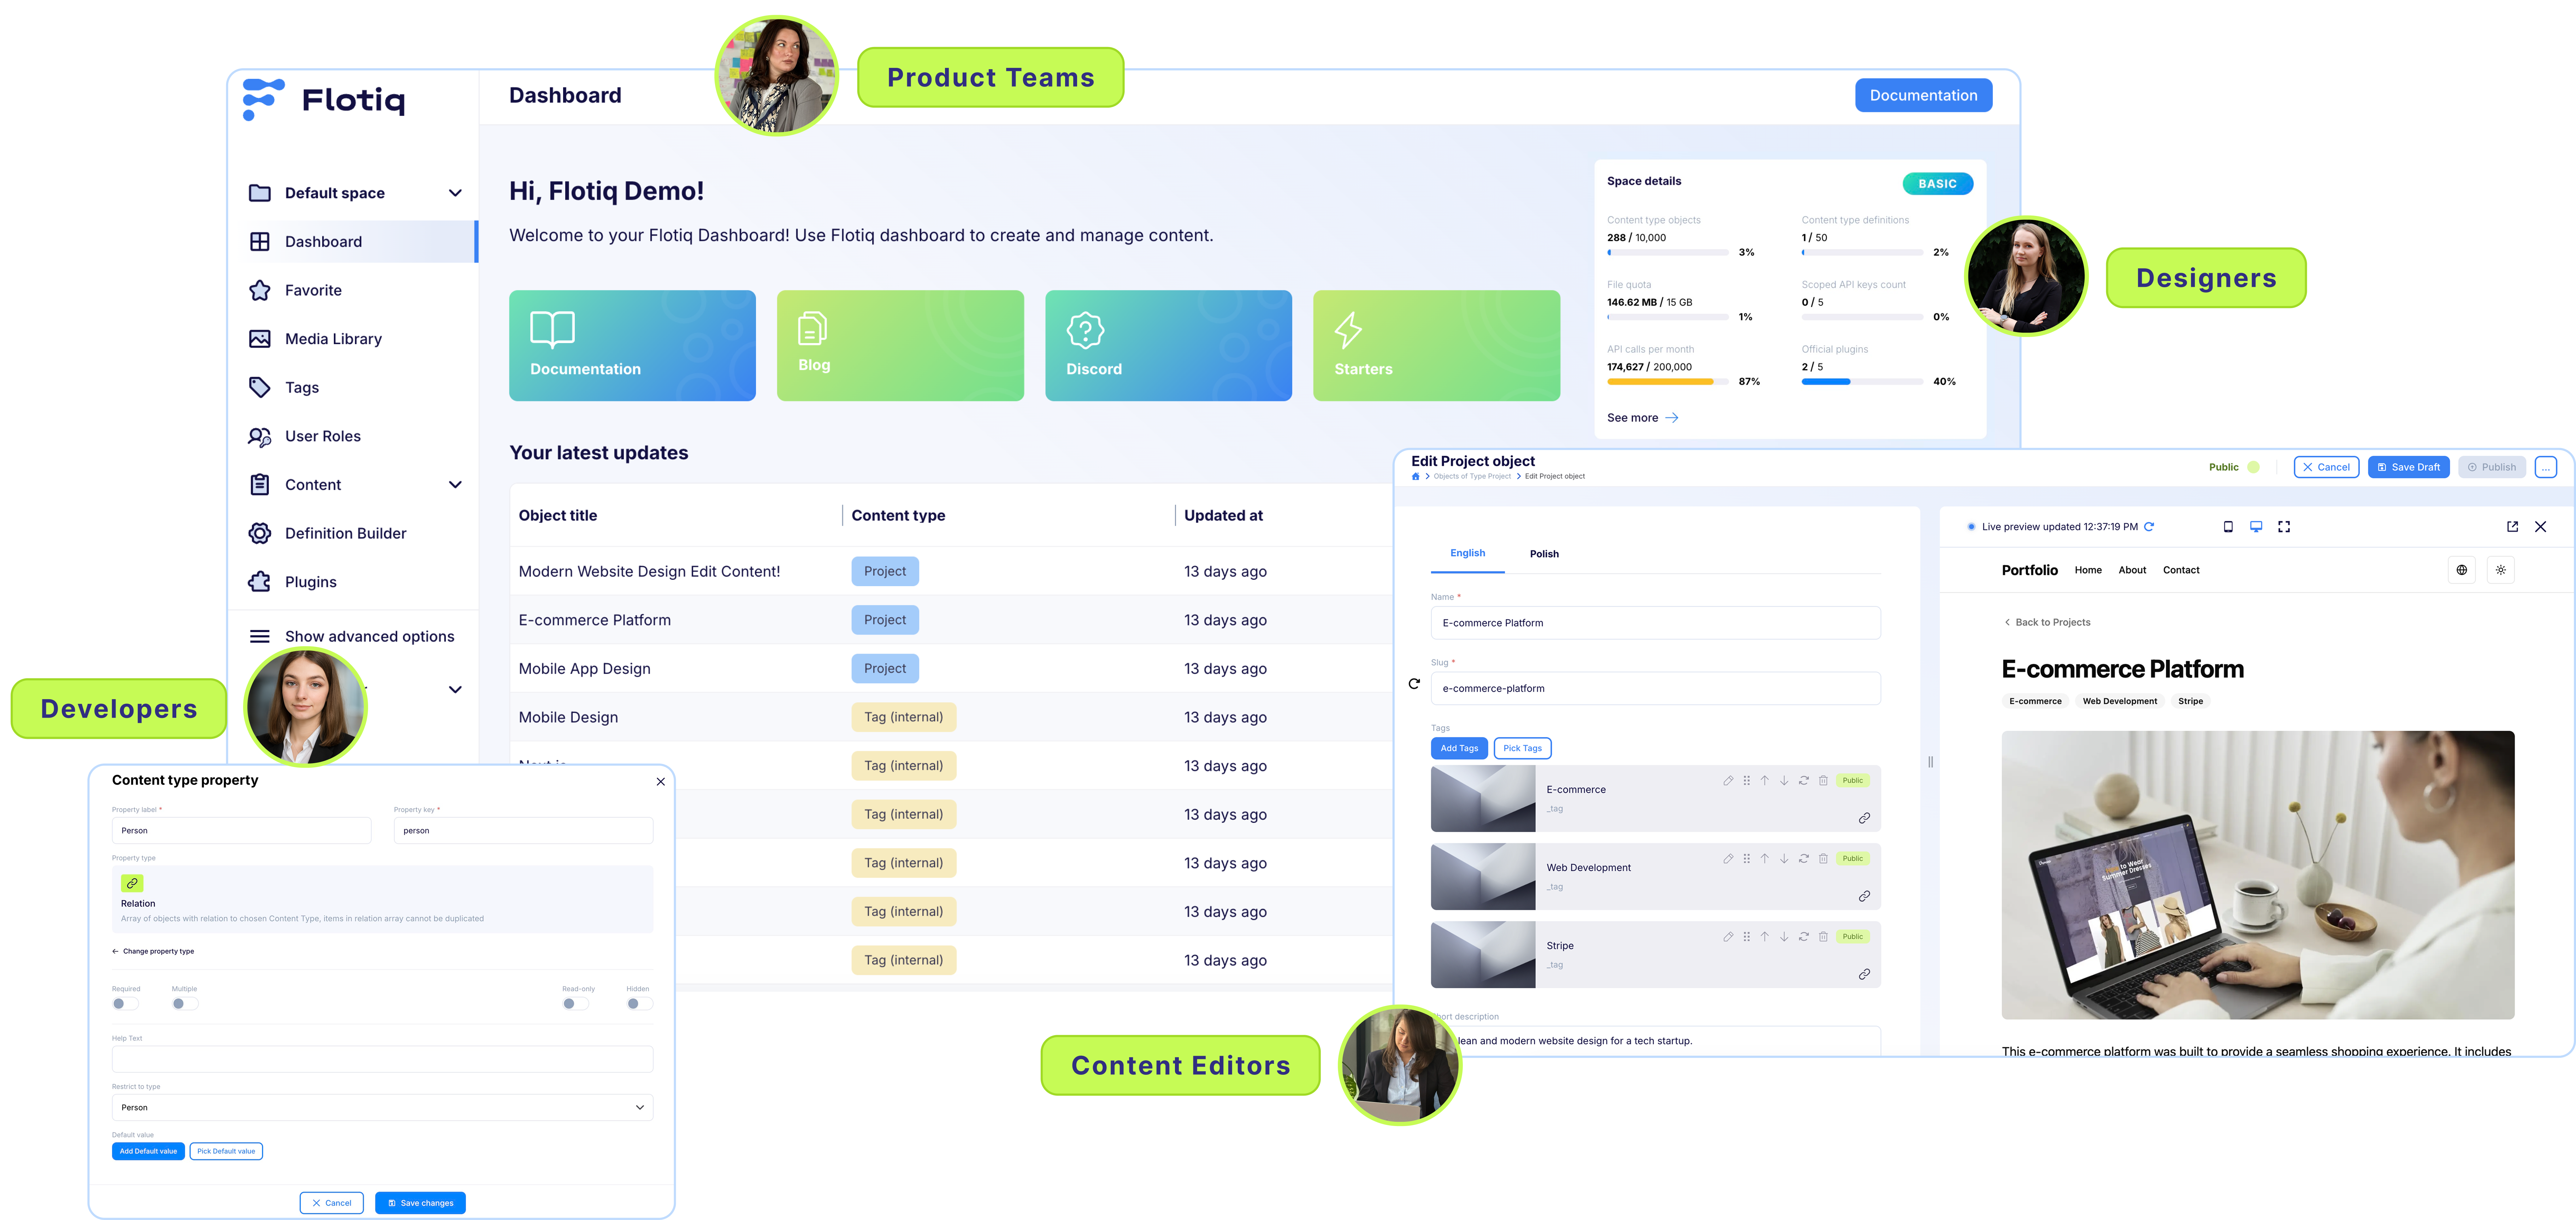The width and height of the screenshot is (2576, 1220).
Task: Open the Documentation card
Action: click(x=632, y=346)
